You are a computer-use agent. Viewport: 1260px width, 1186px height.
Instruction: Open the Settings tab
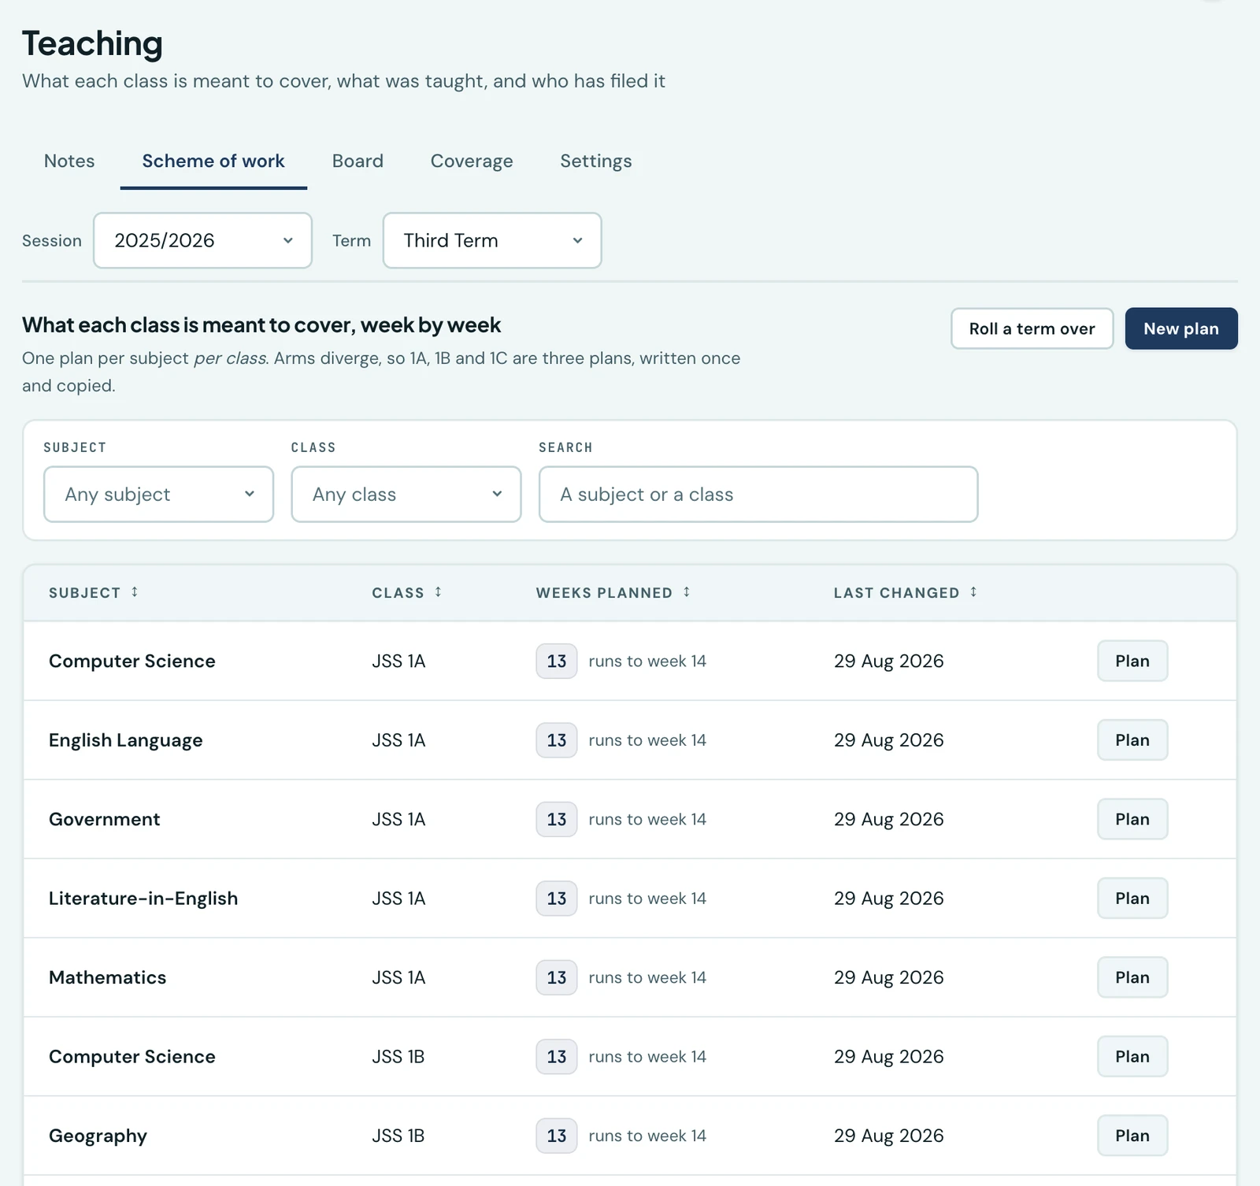click(x=596, y=161)
